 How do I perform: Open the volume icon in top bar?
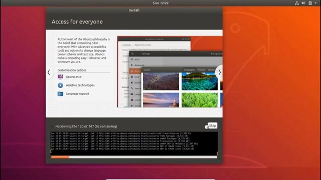pos(303,3)
